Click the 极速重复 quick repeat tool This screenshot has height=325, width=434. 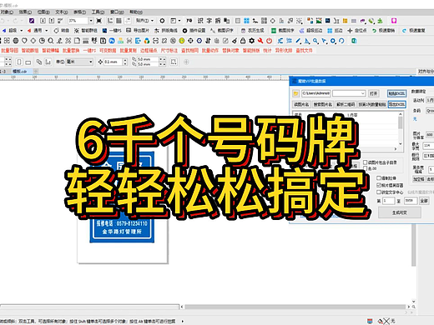click(x=414, y=31)
